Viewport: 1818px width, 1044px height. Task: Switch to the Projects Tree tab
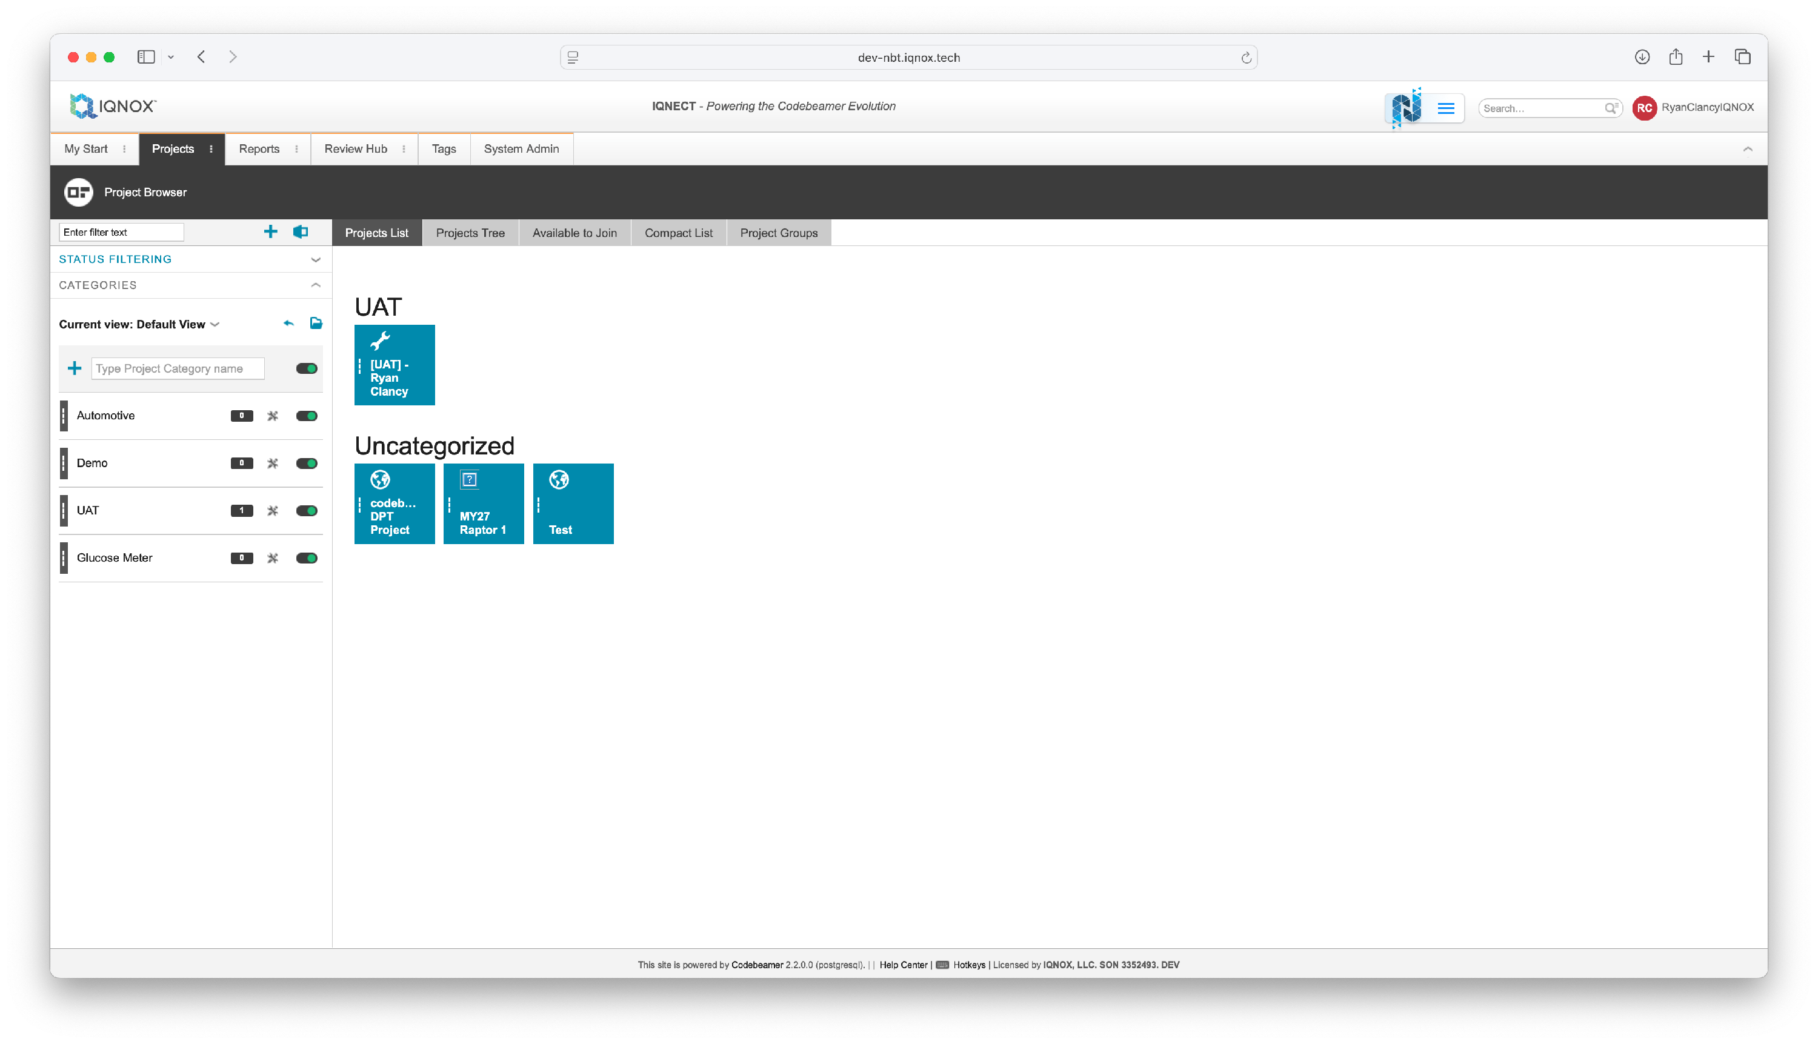[470, 233]
